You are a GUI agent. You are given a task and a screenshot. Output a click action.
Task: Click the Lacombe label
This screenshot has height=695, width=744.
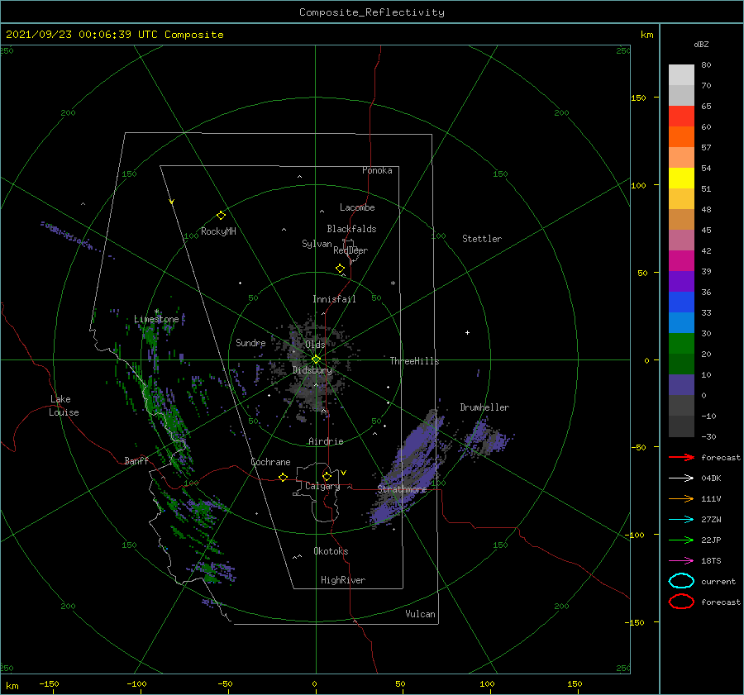point(357,207)
